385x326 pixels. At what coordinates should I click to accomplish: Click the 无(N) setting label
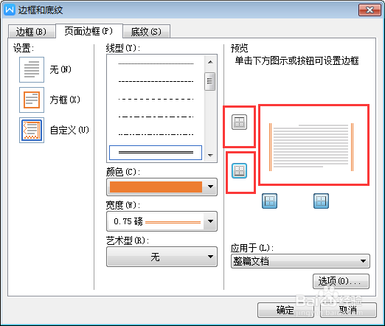click(60, 69)
